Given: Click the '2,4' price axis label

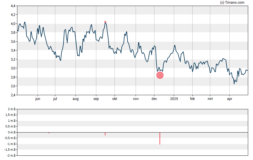Looking at the screenshot, I should point(13,95).
